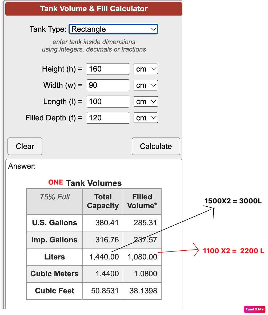Click the Cubic Feet total capacity value
The width and height of the screenshot is (268, 315).
(x=105, y=291)
